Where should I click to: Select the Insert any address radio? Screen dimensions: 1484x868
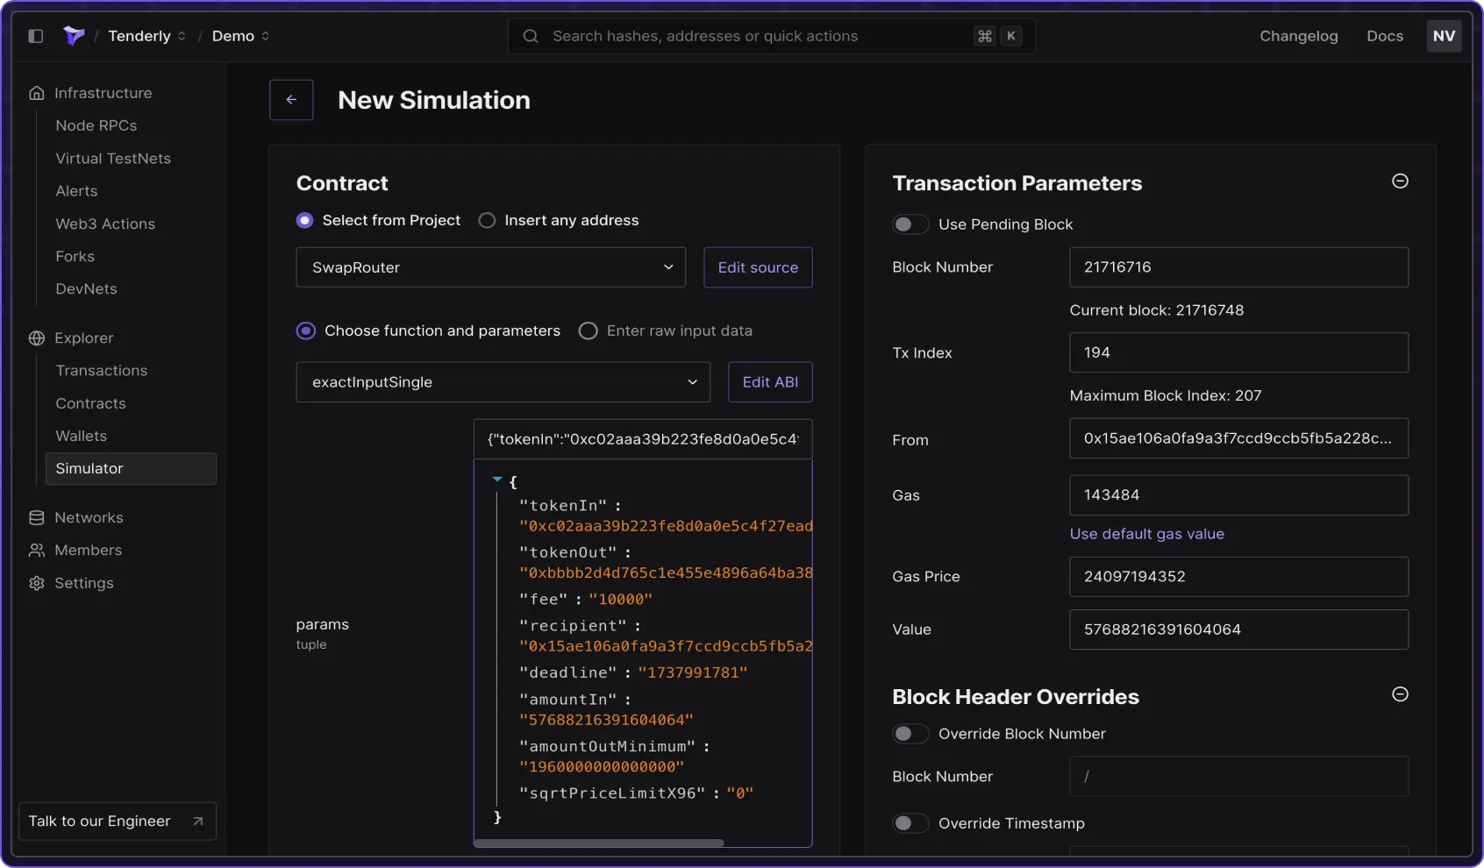[487, 221]
